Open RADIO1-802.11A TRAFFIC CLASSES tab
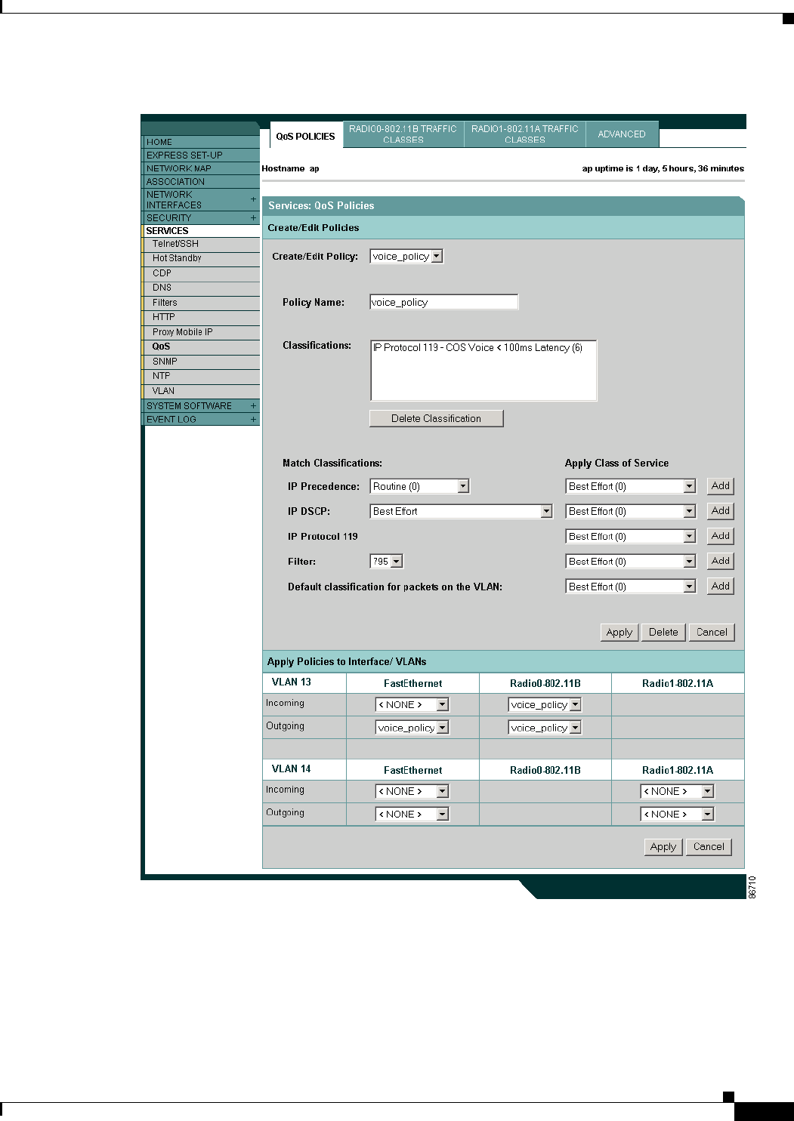794x1121 pixels. click(524, 134)
